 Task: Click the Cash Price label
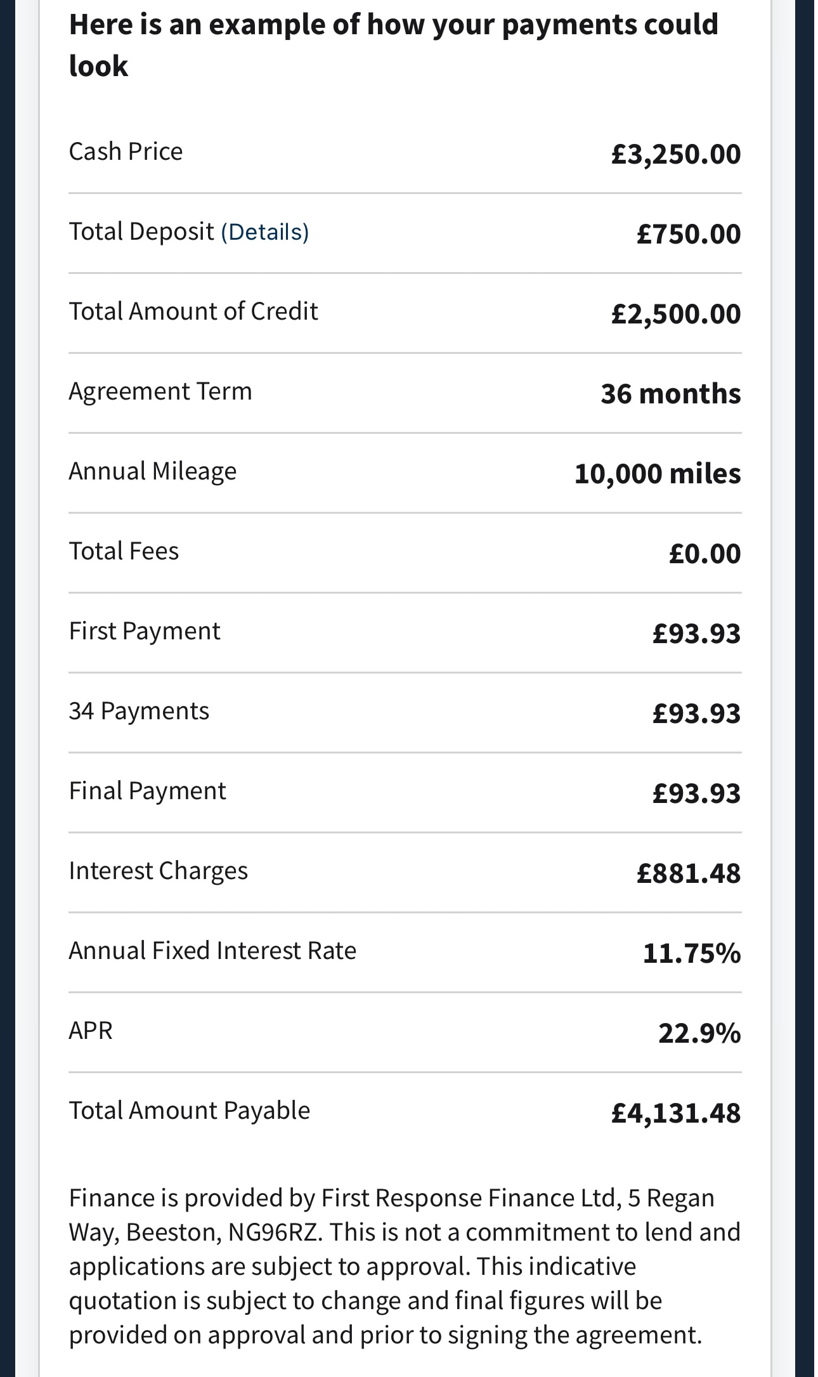click(x=126, y=152)
